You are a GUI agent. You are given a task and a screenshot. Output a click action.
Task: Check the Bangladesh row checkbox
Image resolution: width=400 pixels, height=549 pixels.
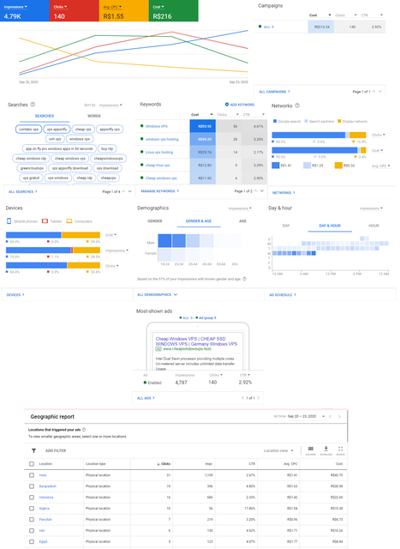click(x=32, y=486)
